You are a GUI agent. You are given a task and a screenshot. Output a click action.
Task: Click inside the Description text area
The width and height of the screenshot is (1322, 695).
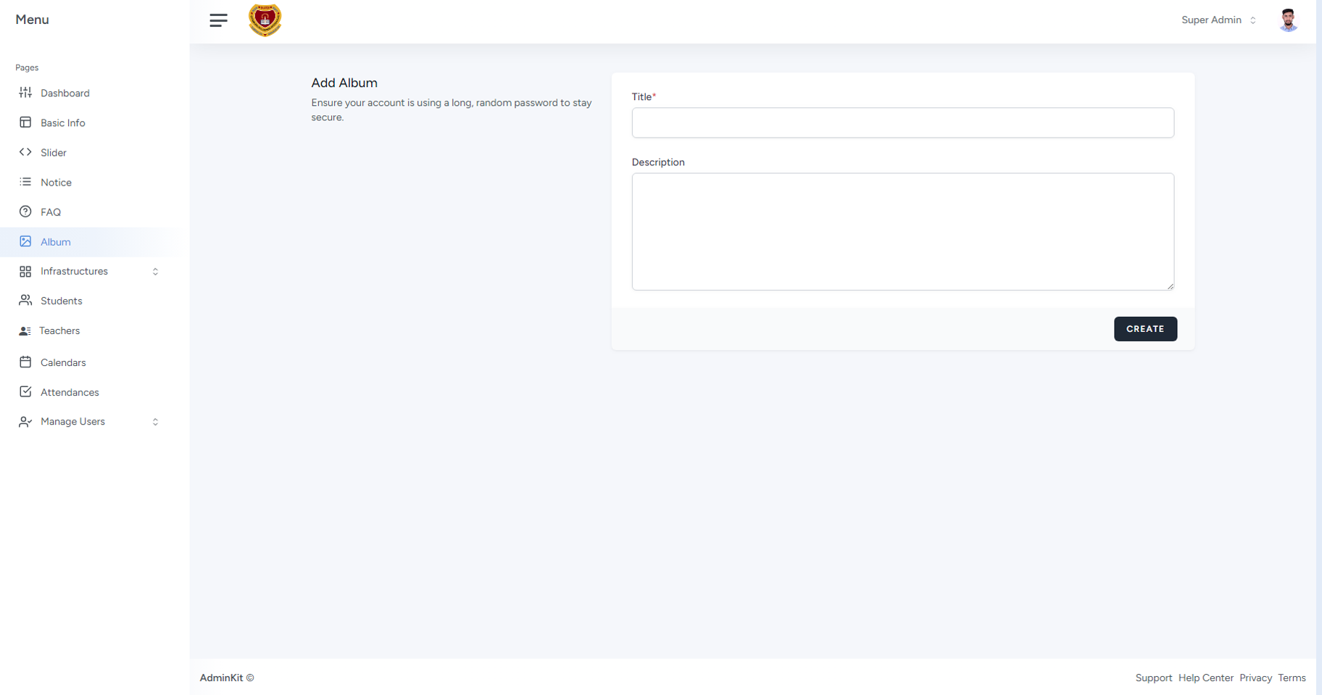click(x=902, y=231)
